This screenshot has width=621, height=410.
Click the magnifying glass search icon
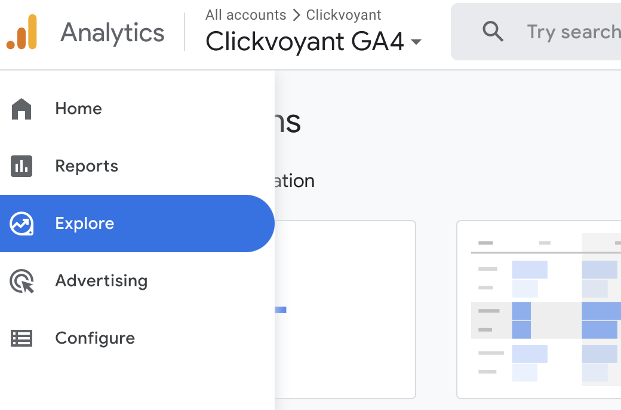click(x=493, y=32)
